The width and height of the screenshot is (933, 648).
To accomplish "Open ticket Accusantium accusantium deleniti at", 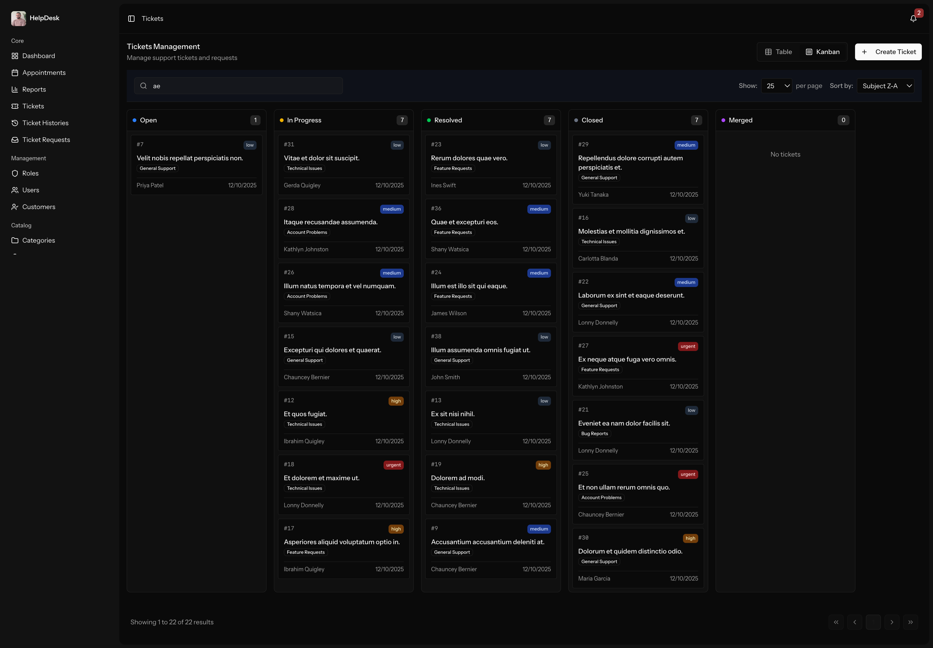I will click(x=491, y=549).
